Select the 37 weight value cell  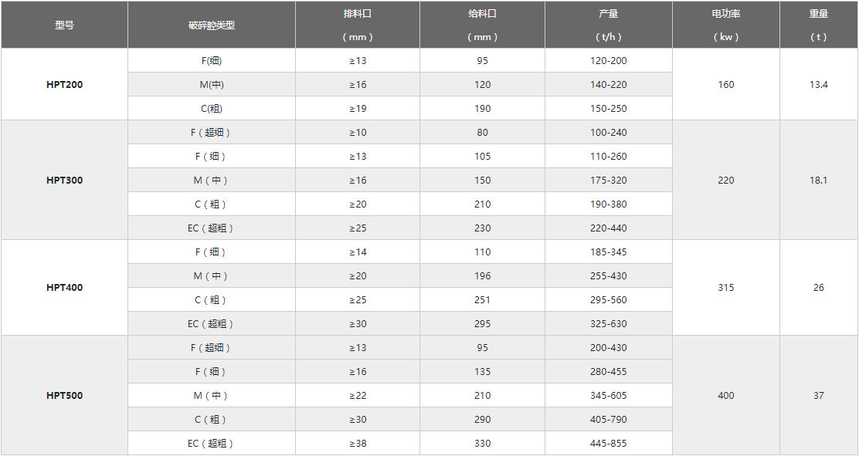[818, 396]
